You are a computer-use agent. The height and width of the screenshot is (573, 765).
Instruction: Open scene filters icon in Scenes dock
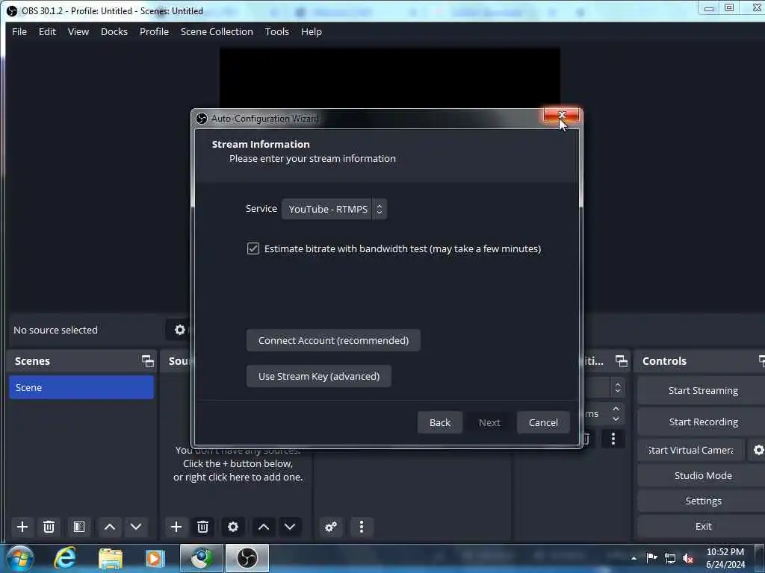click(79, 527)
